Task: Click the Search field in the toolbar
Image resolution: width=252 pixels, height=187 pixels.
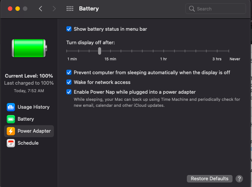Action: coord(216,9)
